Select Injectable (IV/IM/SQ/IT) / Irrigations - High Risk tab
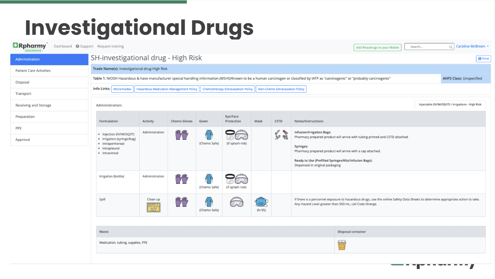Screen dimensions: 495x279 (450, 104)
